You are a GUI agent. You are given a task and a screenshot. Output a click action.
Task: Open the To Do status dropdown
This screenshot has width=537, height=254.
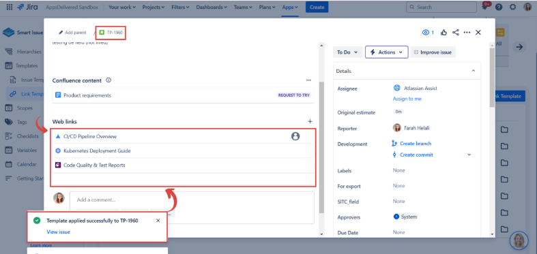click(347, 52)
